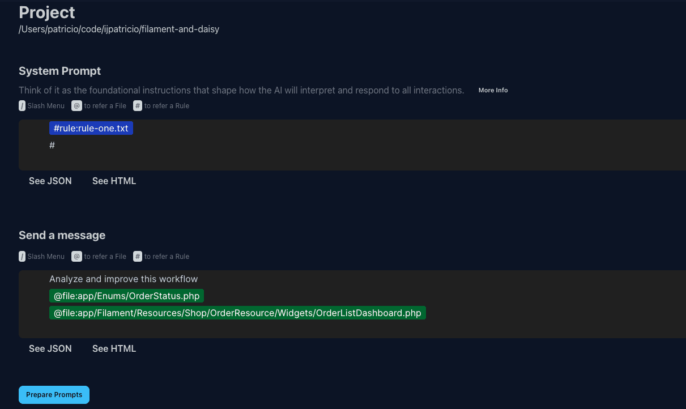686x409 pixels.
Task: Open See HTML under Send a message
Action: coord(114,348)
